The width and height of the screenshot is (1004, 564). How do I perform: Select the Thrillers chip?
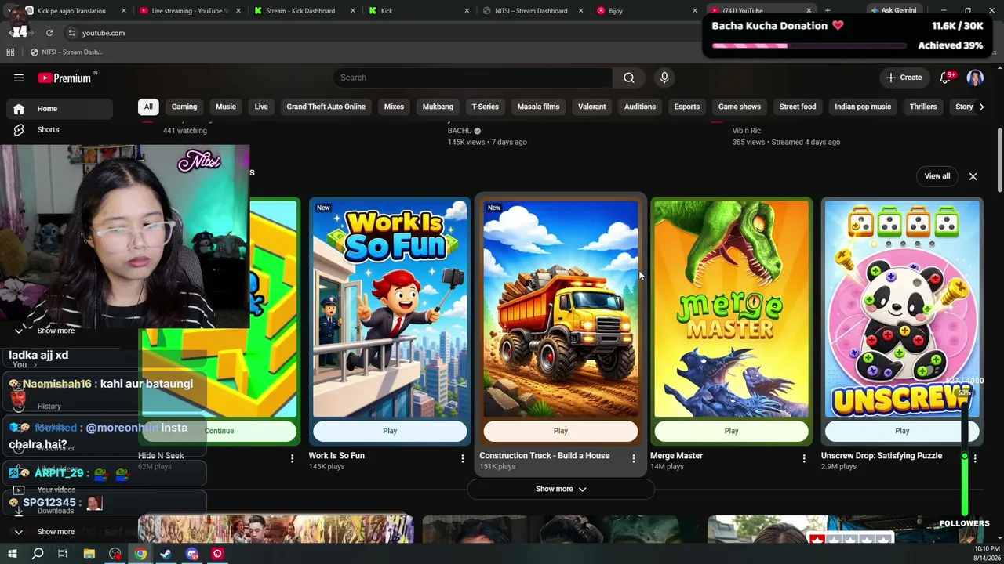(x=923, y=107)
